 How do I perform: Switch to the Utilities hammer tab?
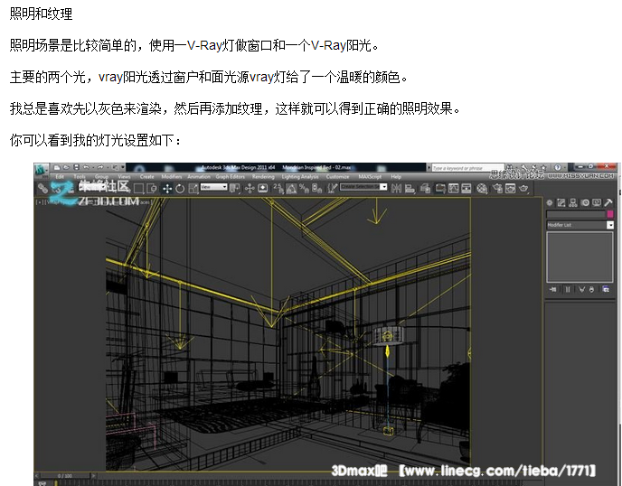click(608, 203)
